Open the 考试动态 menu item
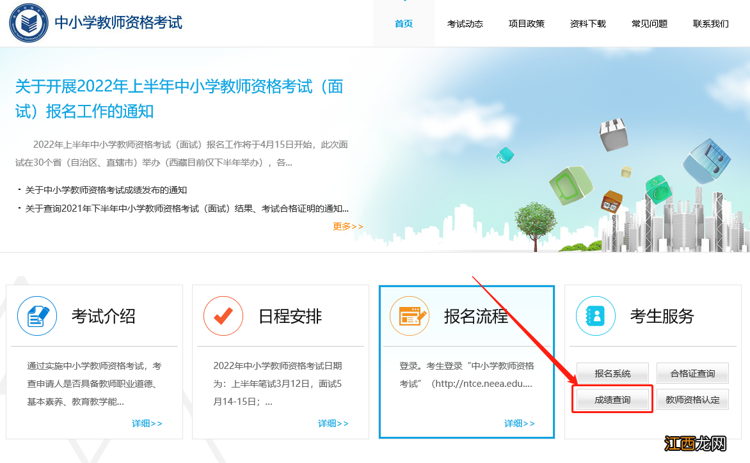The image size is (750, 463). pos(465,23)
